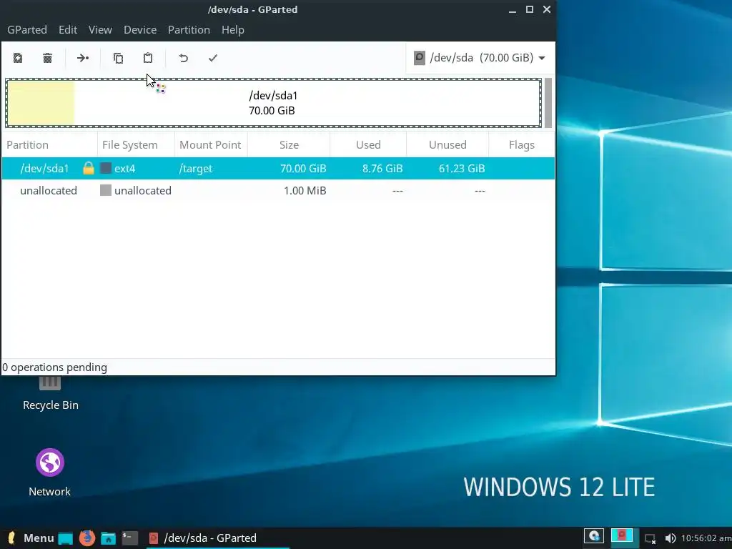Click the taskbar clock
The width and height of the screenshot is (732, 549).
[706, 538]
